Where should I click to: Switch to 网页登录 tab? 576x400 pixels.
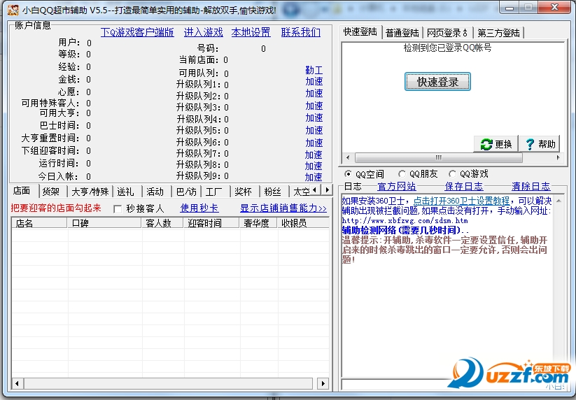click(x=447, y=33)
